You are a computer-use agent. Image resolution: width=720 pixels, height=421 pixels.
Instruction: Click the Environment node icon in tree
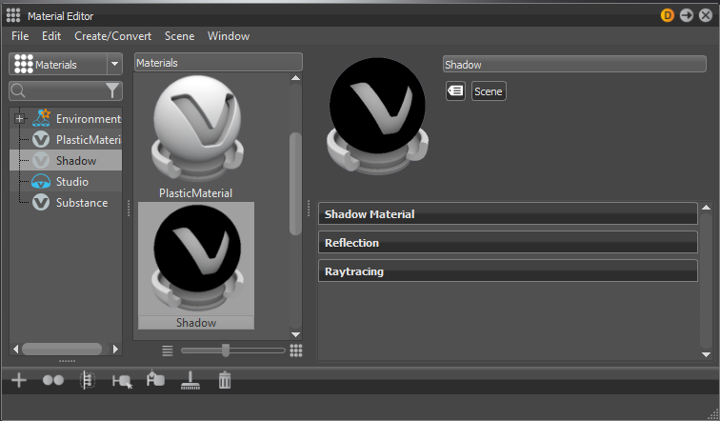(41, 118)
